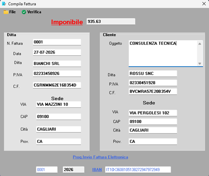Click the Oggetto scrollbar down arrow
This screenshot has width=209, height=176.
click(x=200, y=64)
